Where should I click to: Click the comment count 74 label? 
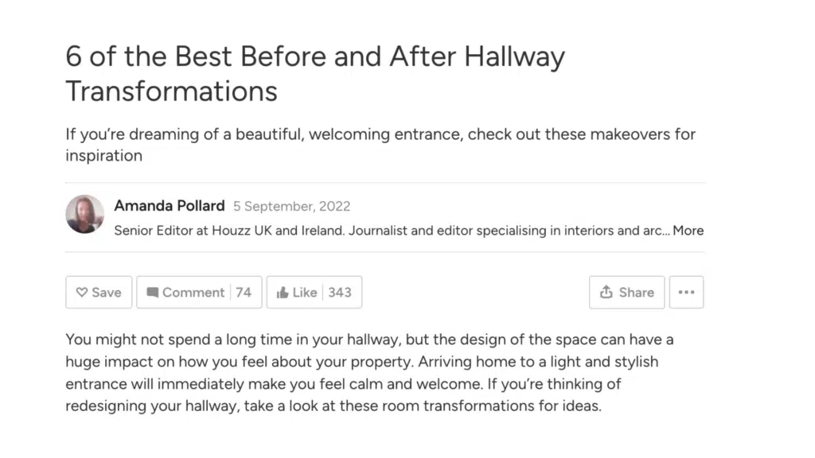[x=244, y=292]
